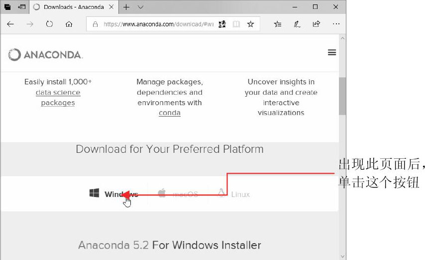Click the Uncover insights in your data text
The width and height of the screenshot is (425, 260).
[281, 97]
